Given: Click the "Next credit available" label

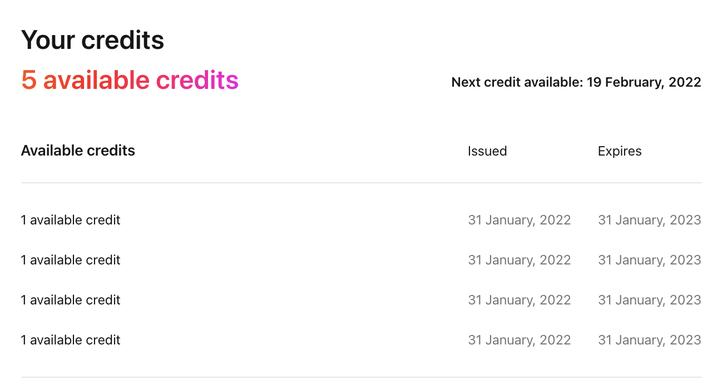Looking at the screenshot, I should click(517, 83).
